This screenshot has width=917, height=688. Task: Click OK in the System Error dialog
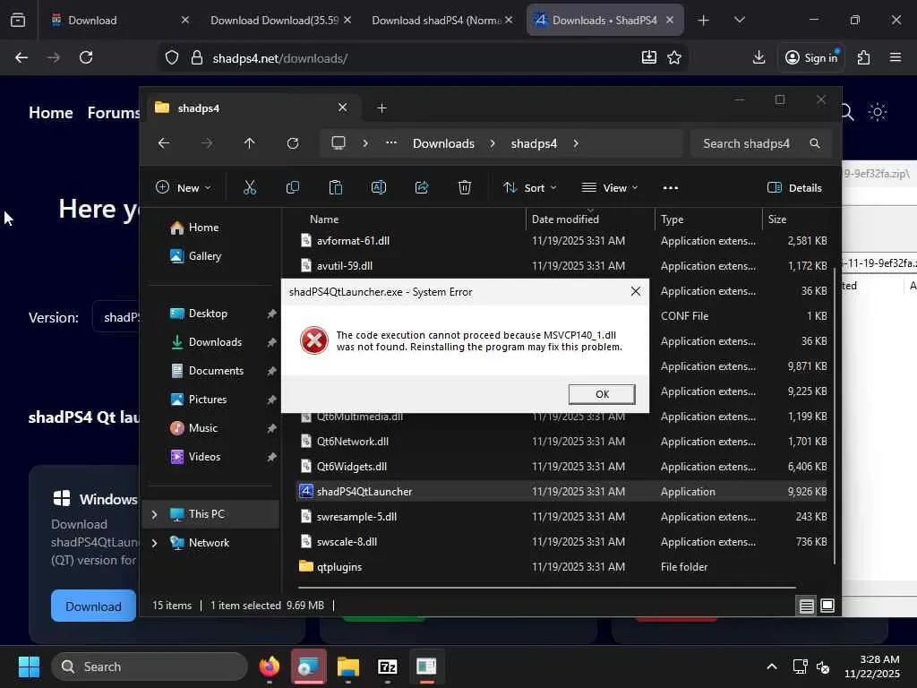pyautogui.click(x=601, y=394)
